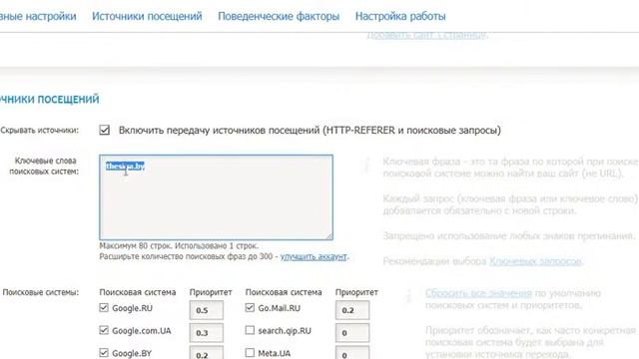The width and height of the screenshot is (639, 359).
Task: Uncheck the Google.com.UA checkbox
Action: (x=104, y=330)
